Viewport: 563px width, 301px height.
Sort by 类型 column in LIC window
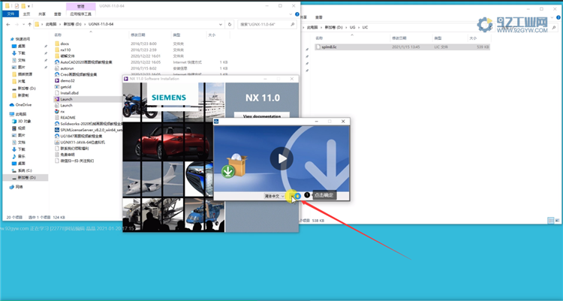coord(438,38)
